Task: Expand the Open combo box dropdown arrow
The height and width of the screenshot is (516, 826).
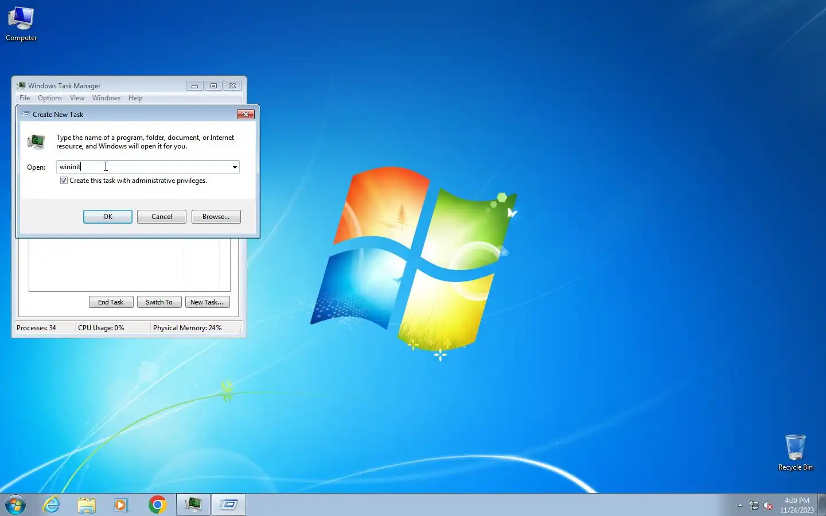Action: pos(235,167)
